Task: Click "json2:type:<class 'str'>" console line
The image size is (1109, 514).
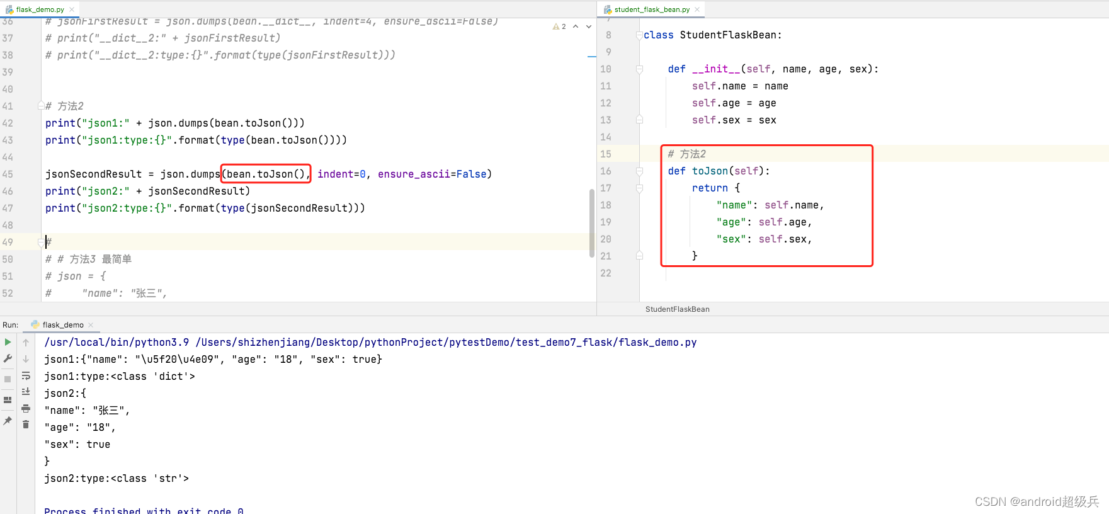Action: (117, 478)
